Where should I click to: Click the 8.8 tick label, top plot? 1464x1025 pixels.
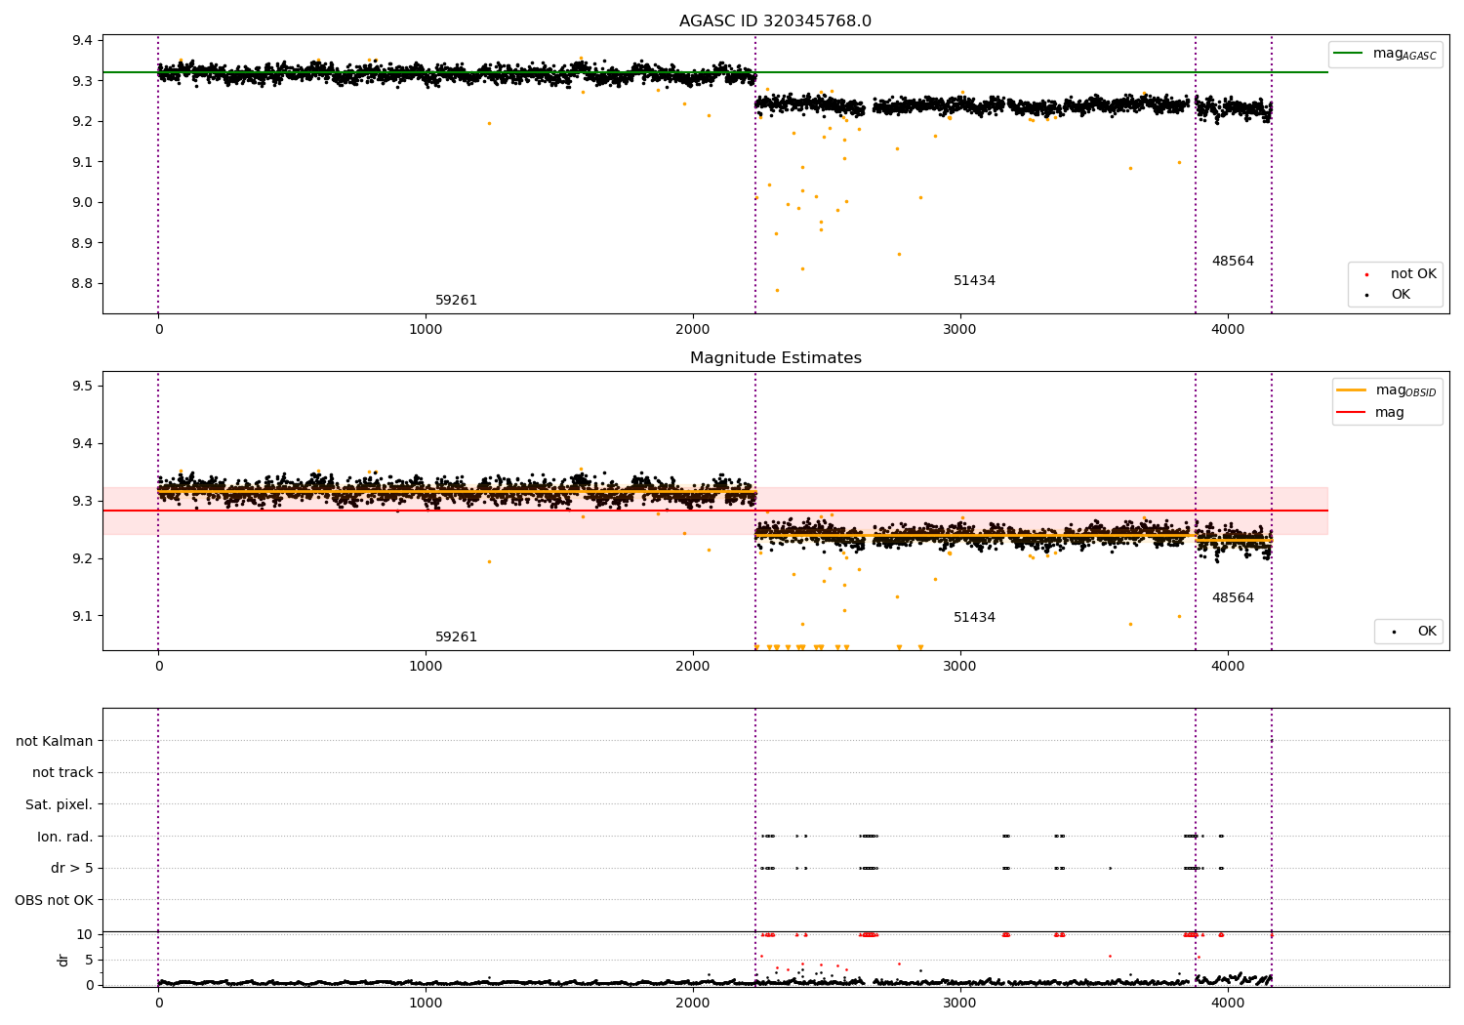click(x=83, y=284)
